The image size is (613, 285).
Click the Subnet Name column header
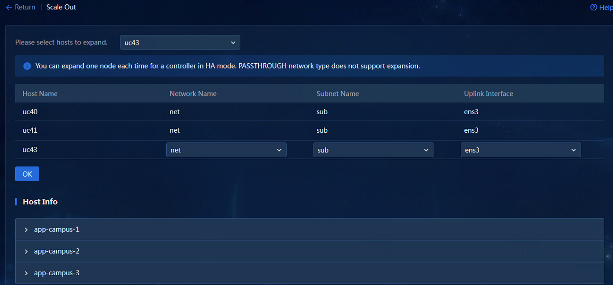pos(338,94)
